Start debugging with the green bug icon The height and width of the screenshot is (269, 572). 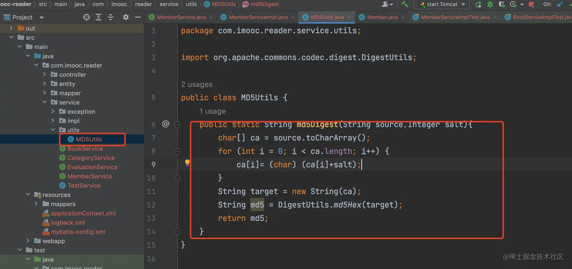tap(490, 5)
